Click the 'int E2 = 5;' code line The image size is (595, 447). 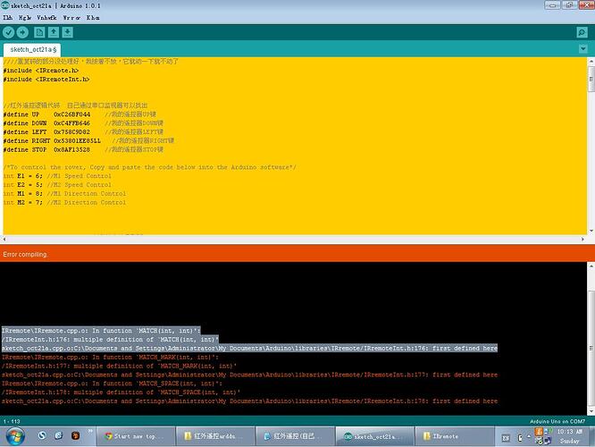(57, 184)
